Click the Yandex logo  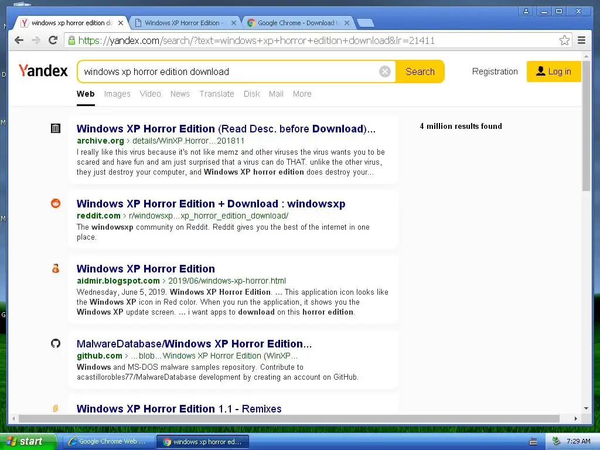pos(43,71)
